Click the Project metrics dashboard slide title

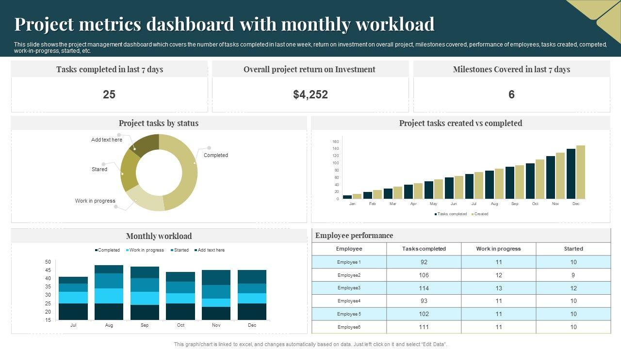224,24
